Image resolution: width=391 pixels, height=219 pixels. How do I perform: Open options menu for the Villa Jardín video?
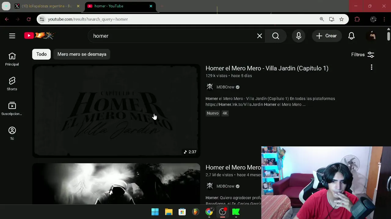371,67
